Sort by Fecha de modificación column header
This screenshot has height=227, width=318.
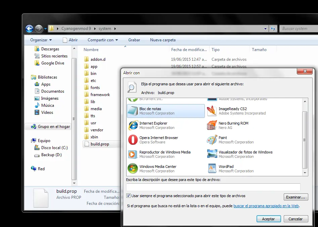[x=189, y=49]
